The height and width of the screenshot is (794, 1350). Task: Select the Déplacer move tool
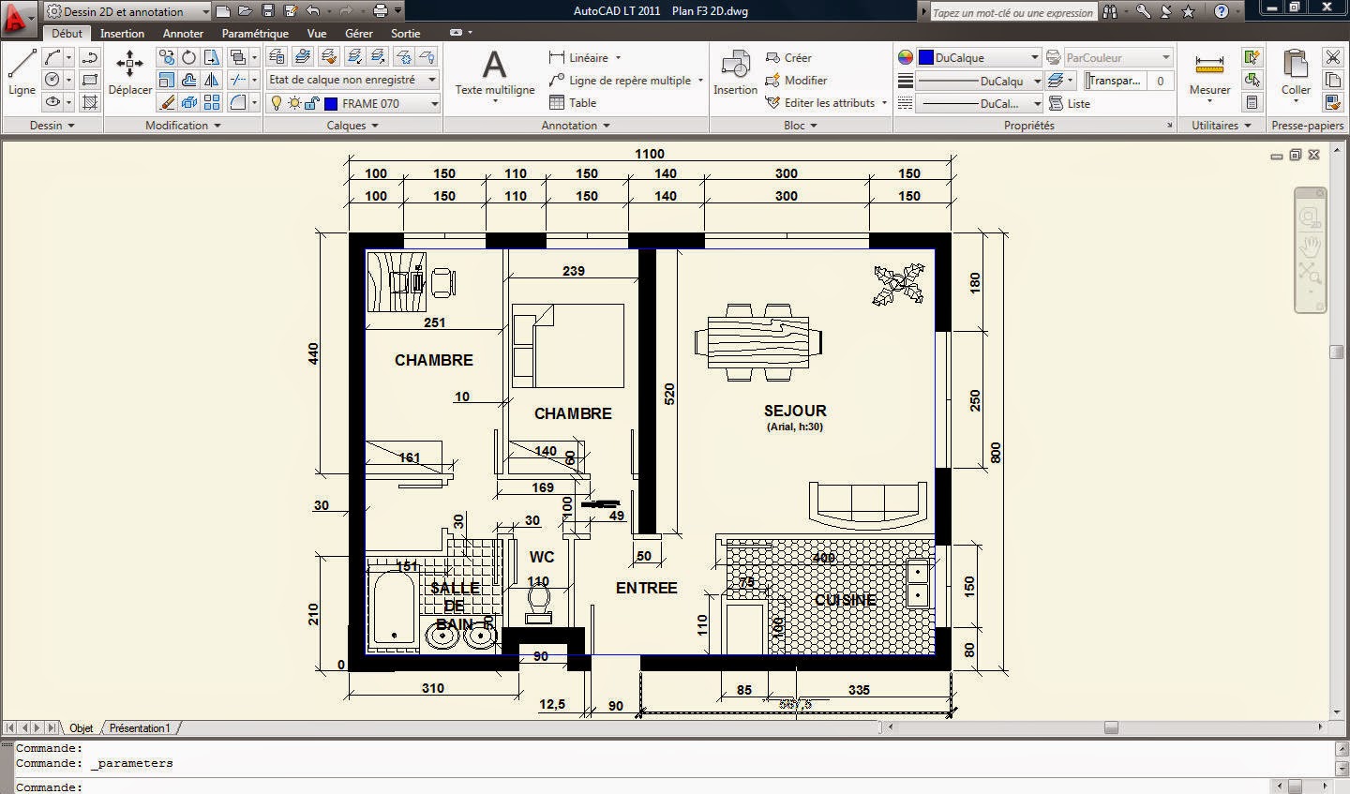(x=129, y=75)
